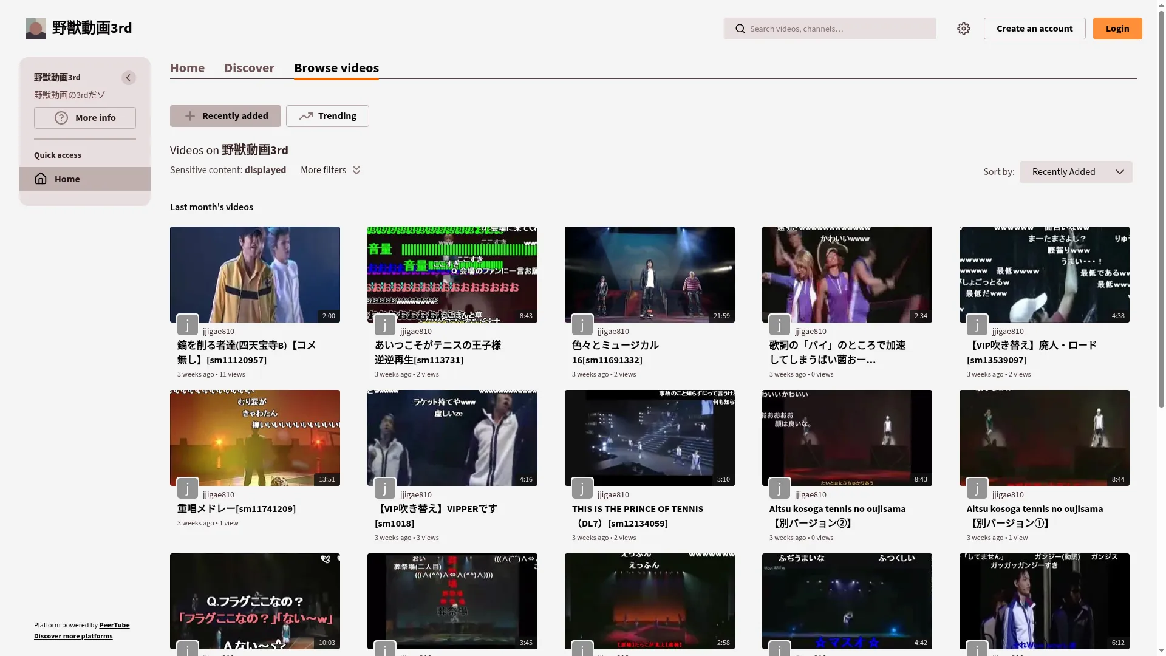
Task: Select the Recently added filter
Action: tap(225, 116)
